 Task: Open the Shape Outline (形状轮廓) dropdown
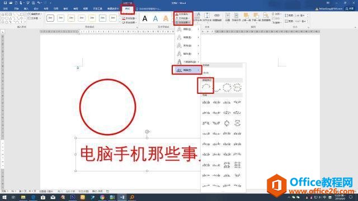tap(129, 18)
